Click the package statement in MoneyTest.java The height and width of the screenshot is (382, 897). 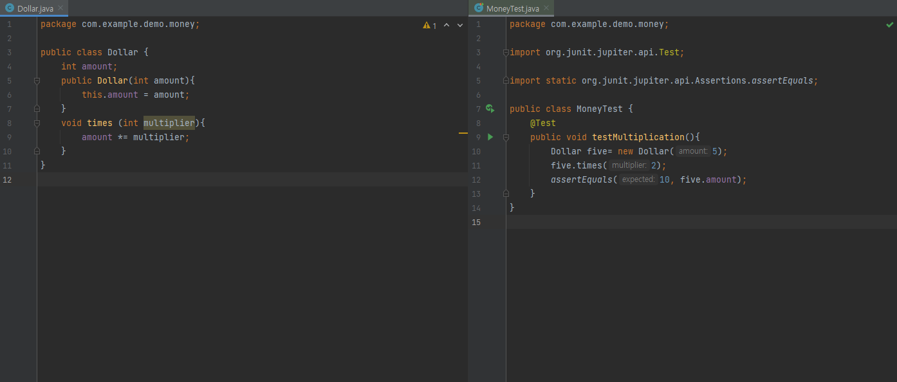(x=589, y=24)
